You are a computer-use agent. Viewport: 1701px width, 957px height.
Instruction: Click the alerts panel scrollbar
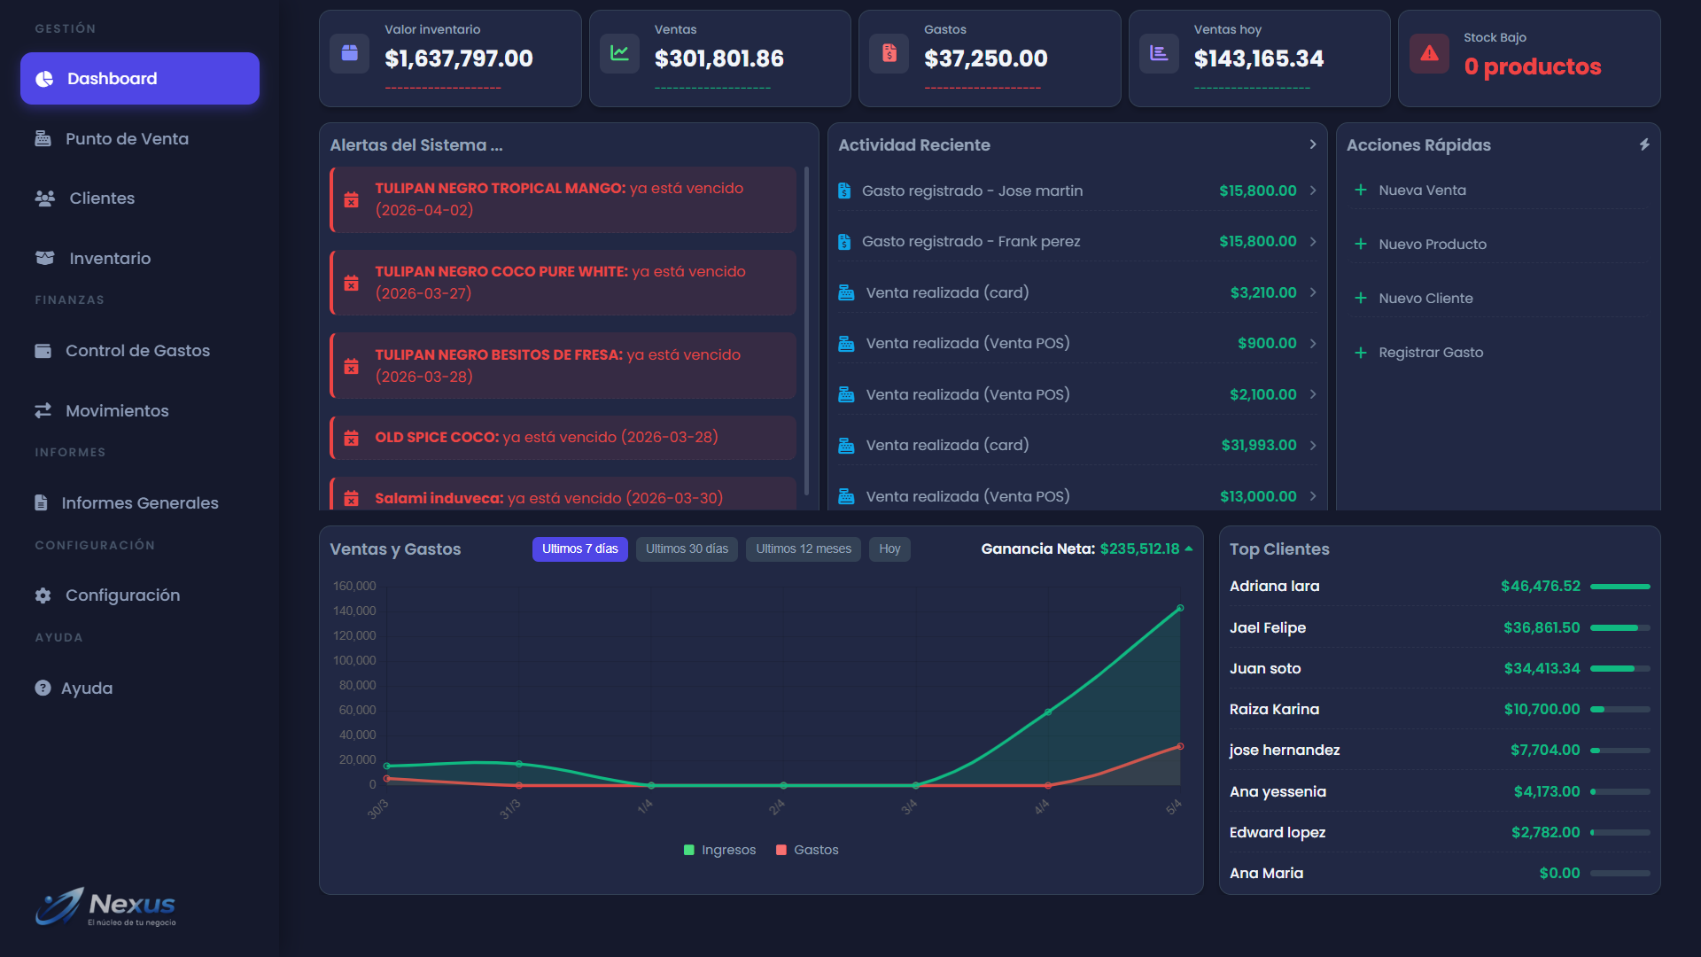[x=806, y=330]
